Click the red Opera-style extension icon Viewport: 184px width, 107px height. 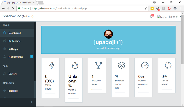[169, 8]
